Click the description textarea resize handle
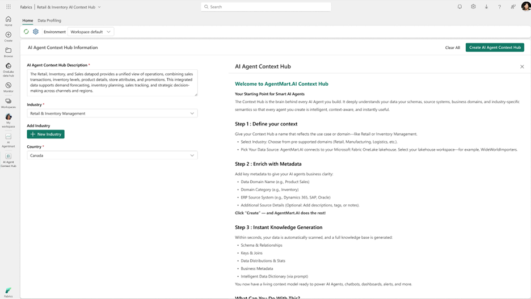 196,95
